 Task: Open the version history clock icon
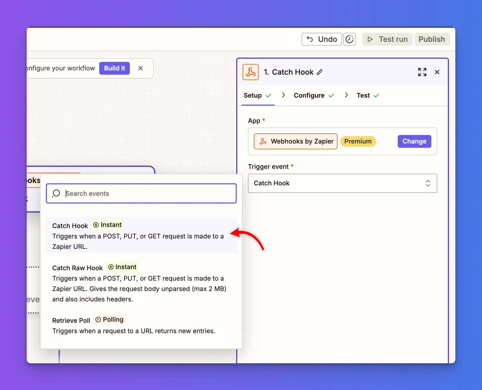point(349,39)
